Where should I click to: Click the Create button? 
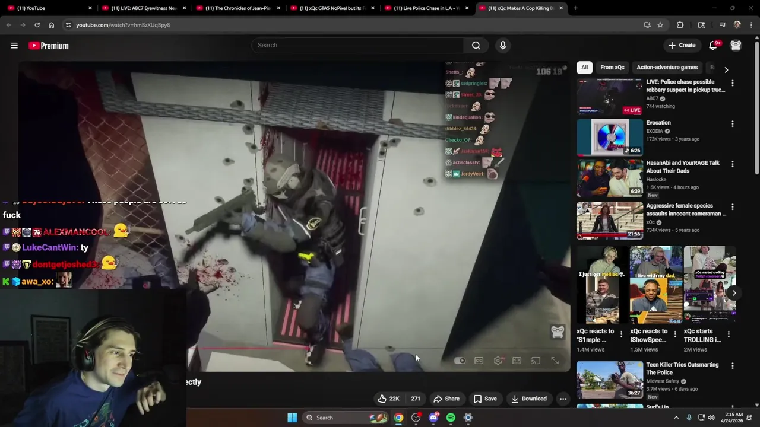tap(682, 45)
